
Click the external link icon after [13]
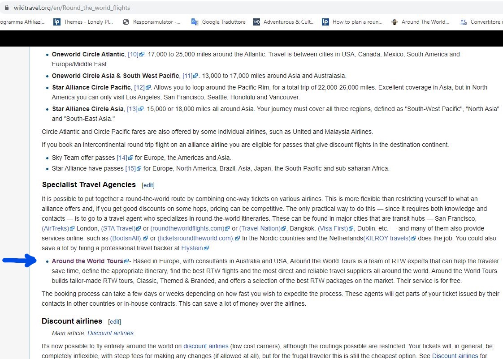pos(141,109)
